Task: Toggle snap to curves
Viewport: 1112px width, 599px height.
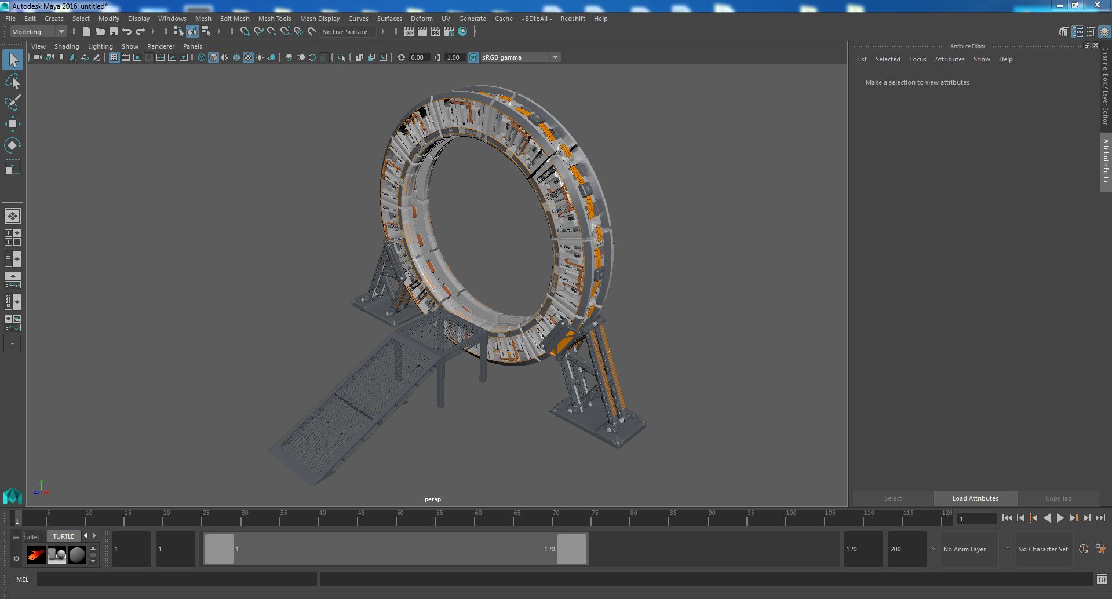Action: coord(258,31)
